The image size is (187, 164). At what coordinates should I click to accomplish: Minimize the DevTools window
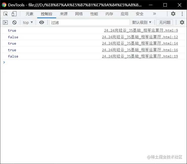[151, 5]
